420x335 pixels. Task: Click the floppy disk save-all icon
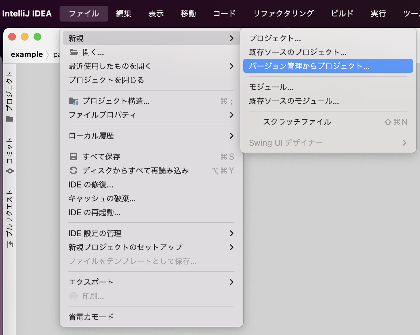pos(73,157)
